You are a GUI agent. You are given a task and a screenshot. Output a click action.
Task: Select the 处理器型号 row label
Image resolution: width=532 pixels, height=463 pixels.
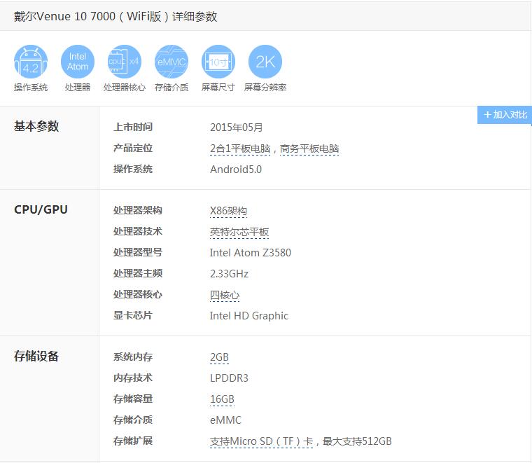coord(138,253)
